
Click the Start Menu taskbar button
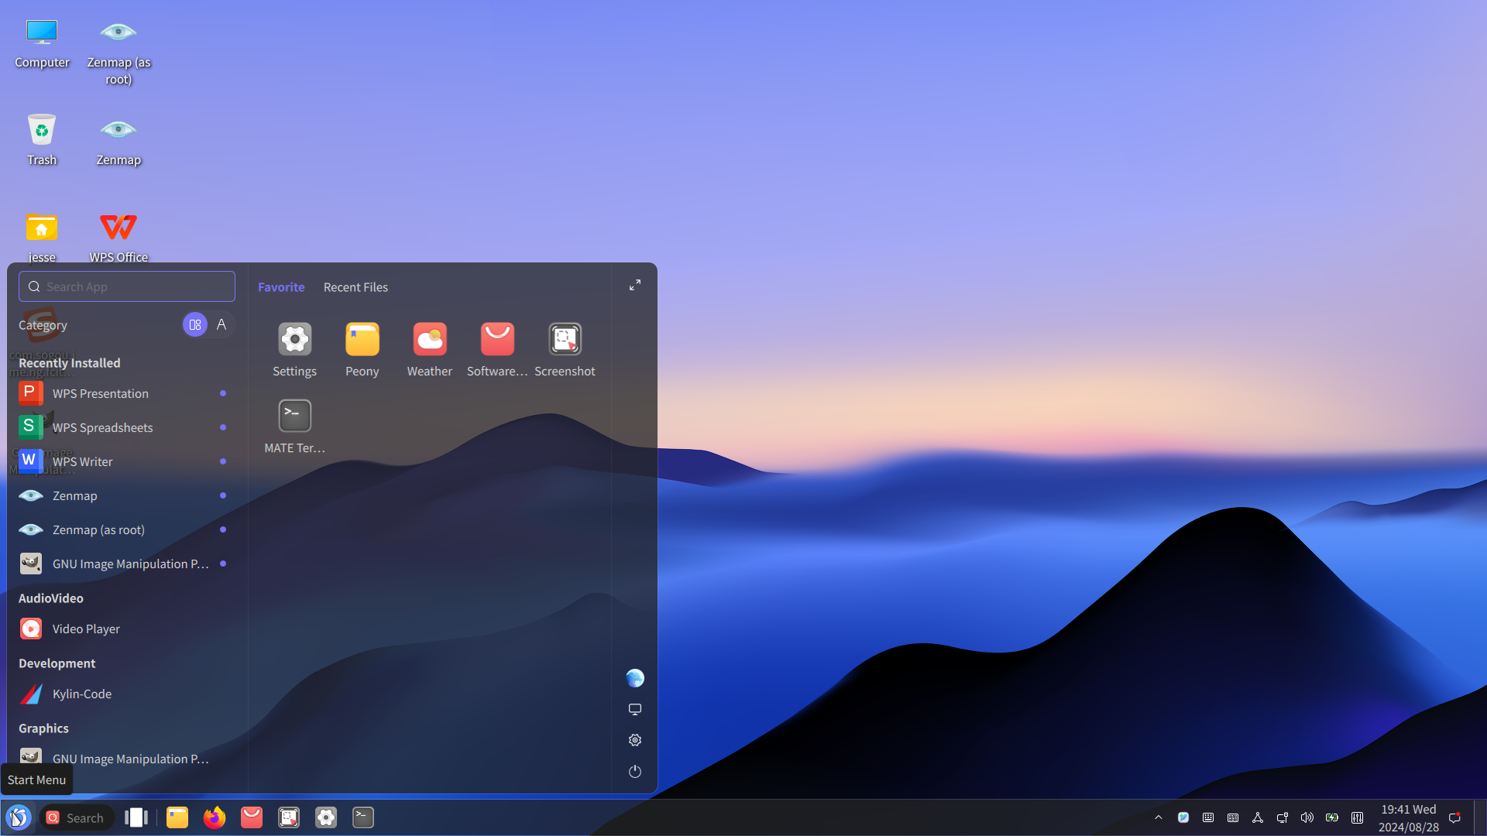pyautogui.click(x=19, y=817)
